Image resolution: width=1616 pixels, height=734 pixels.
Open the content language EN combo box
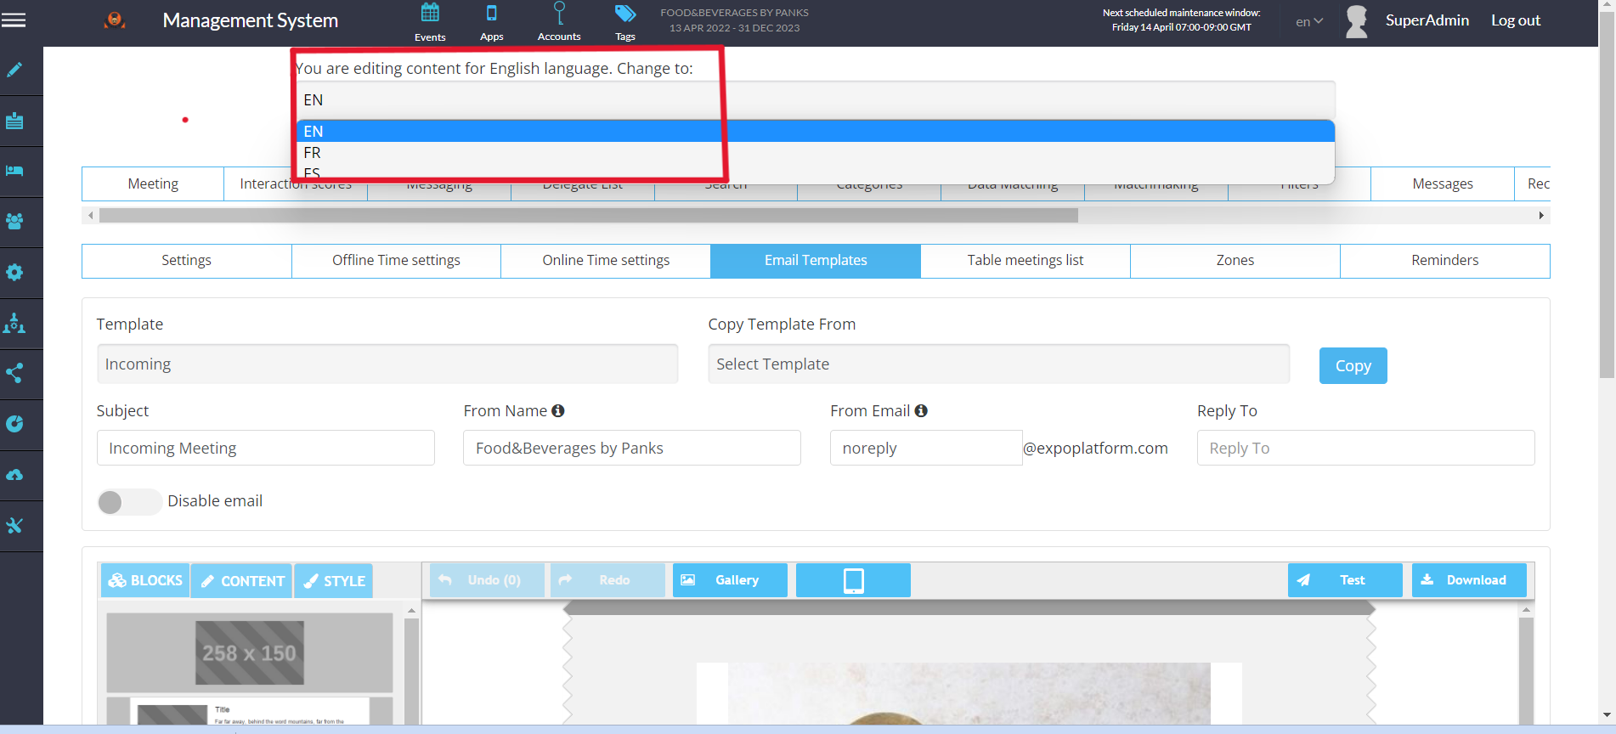pos(814,100)
